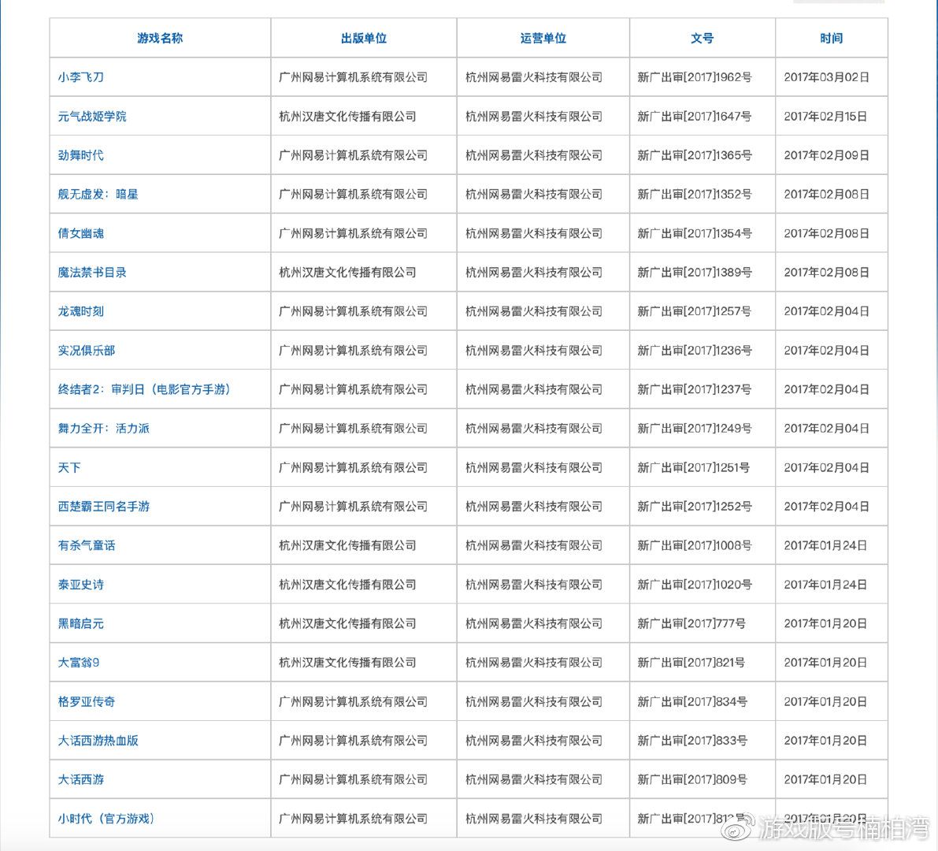Open the 舞力全开：活力派 game link
This screenshot has width=938, height=851.
[103, 429]
